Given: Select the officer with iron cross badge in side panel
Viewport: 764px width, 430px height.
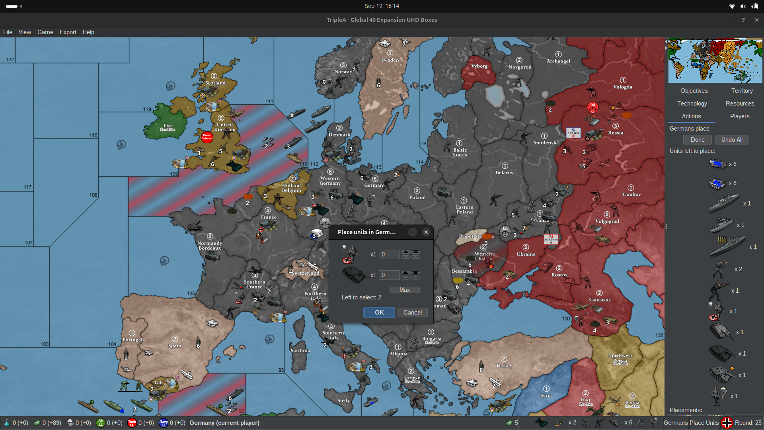Looking at the screenshot, I should tap(717, 312).
